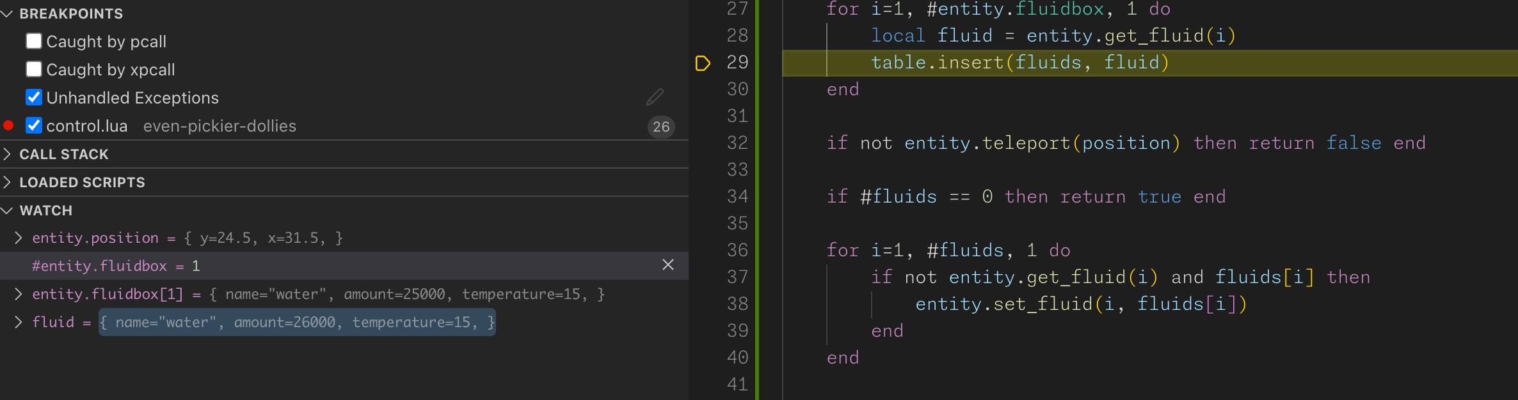Image resolution: width=1518 pixels, height=400 pixels.
Task: Click the breakpoint line badge 26
Action: 661,127
